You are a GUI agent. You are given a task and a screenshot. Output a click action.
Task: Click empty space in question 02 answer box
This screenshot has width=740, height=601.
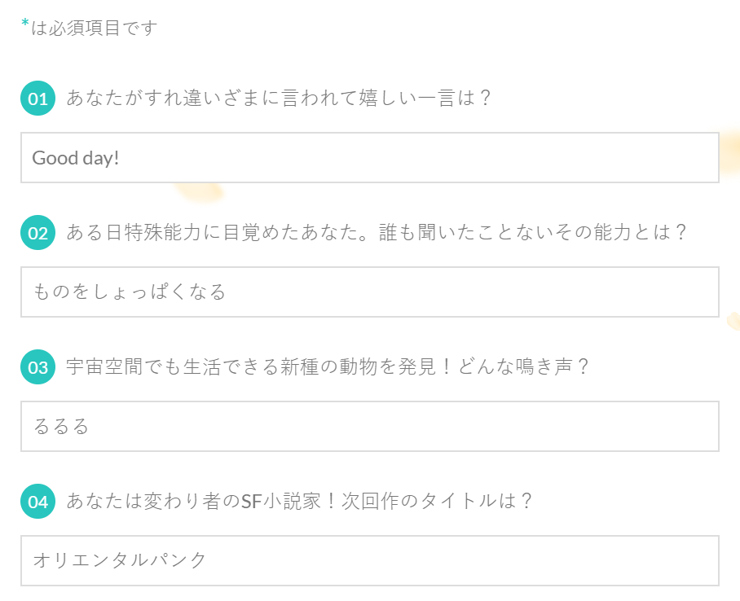click(472, 292)
